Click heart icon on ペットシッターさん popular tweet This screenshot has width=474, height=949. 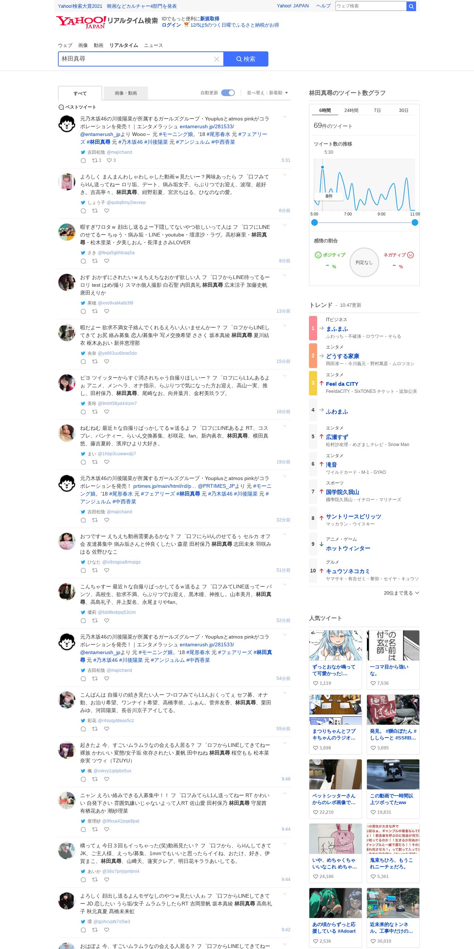316,812
